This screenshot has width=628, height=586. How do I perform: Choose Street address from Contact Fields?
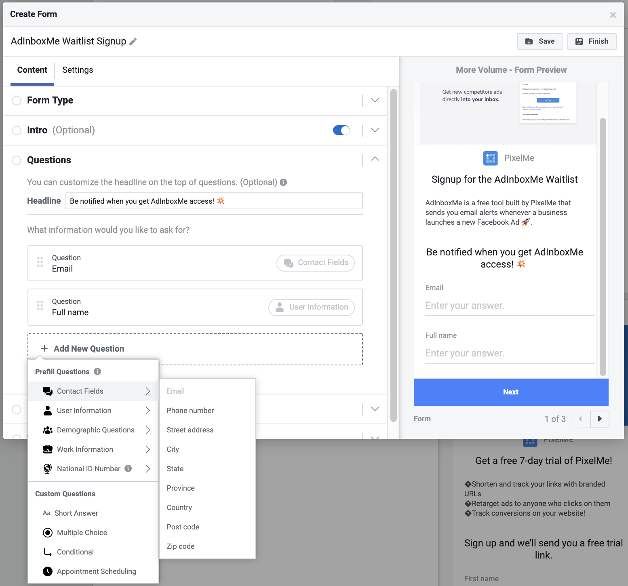click(x=208, y=430)
